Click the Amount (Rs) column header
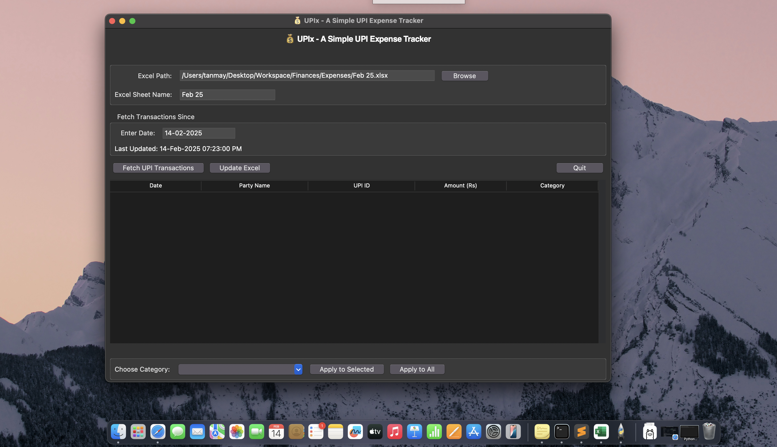Viewport: 777px width, 447px height. (x=460, y=186)
